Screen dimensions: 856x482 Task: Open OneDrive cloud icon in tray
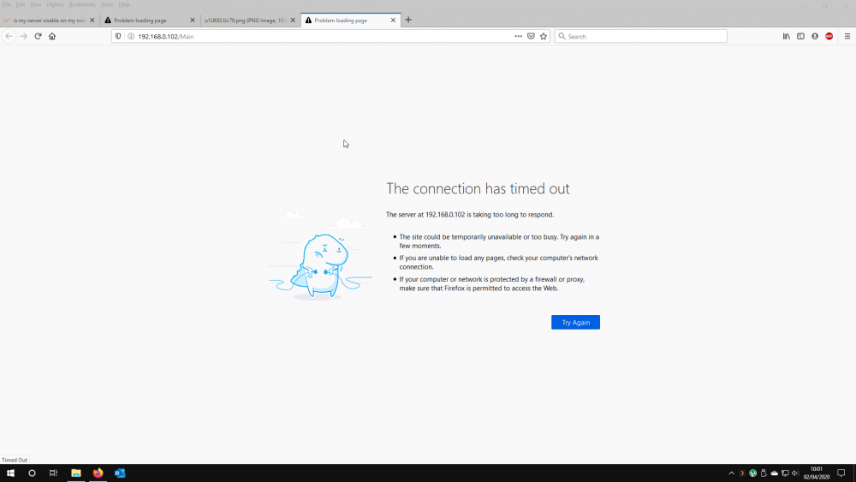(774, 473)
